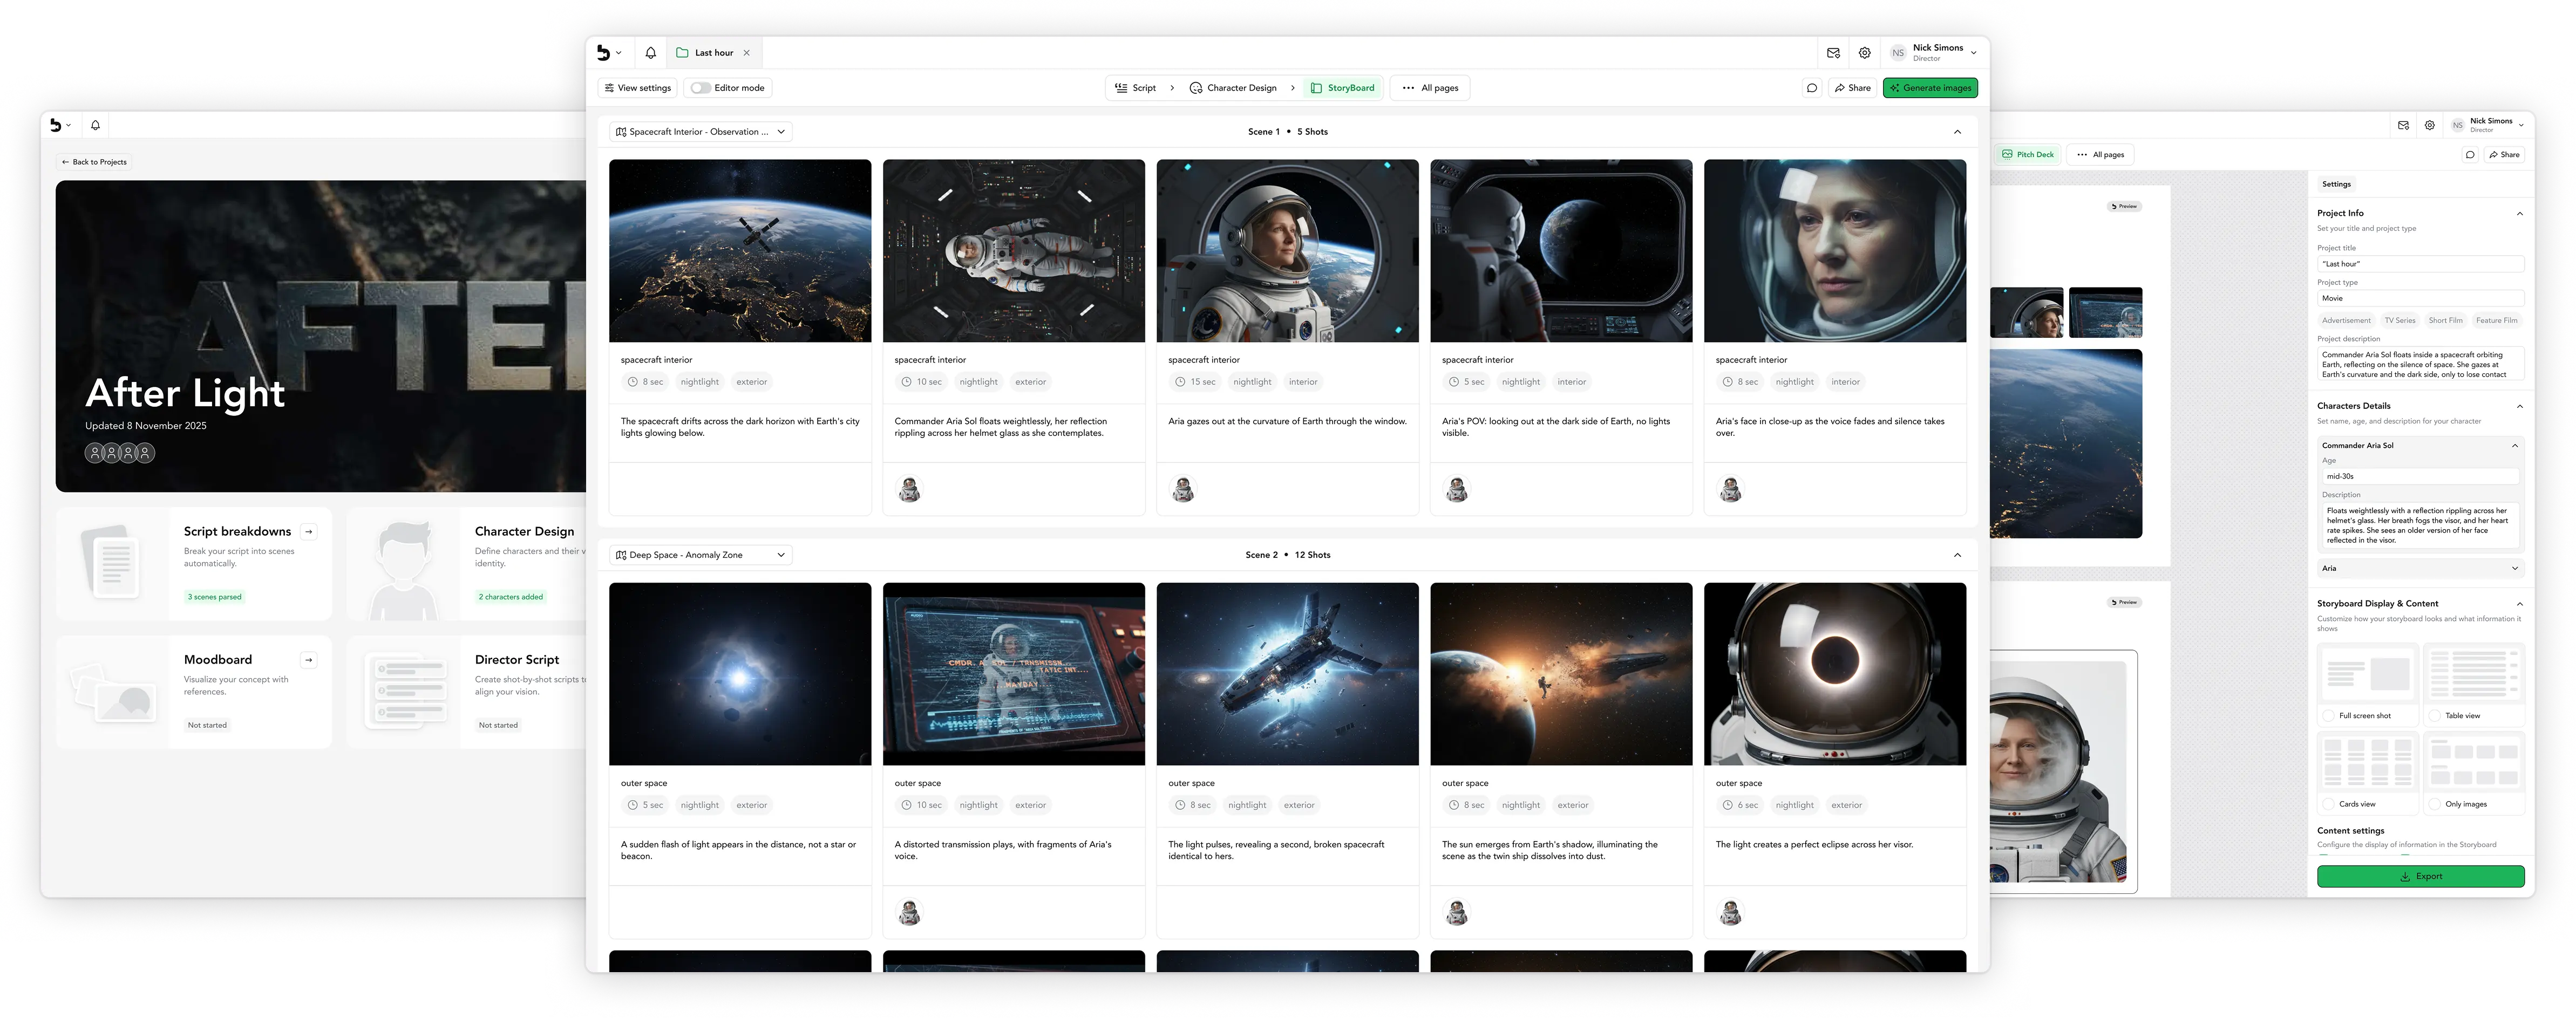Click the Generate images button
Image resolution: width=2576 pixels, height=1018 pixels.
1929,88
